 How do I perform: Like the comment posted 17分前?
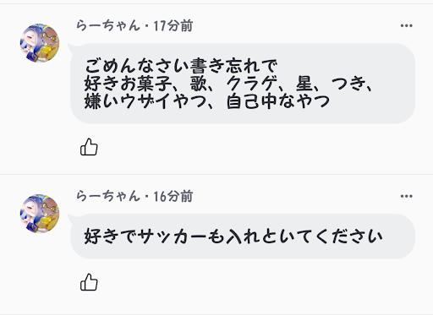pyautogui.click(x=89, y=147)
